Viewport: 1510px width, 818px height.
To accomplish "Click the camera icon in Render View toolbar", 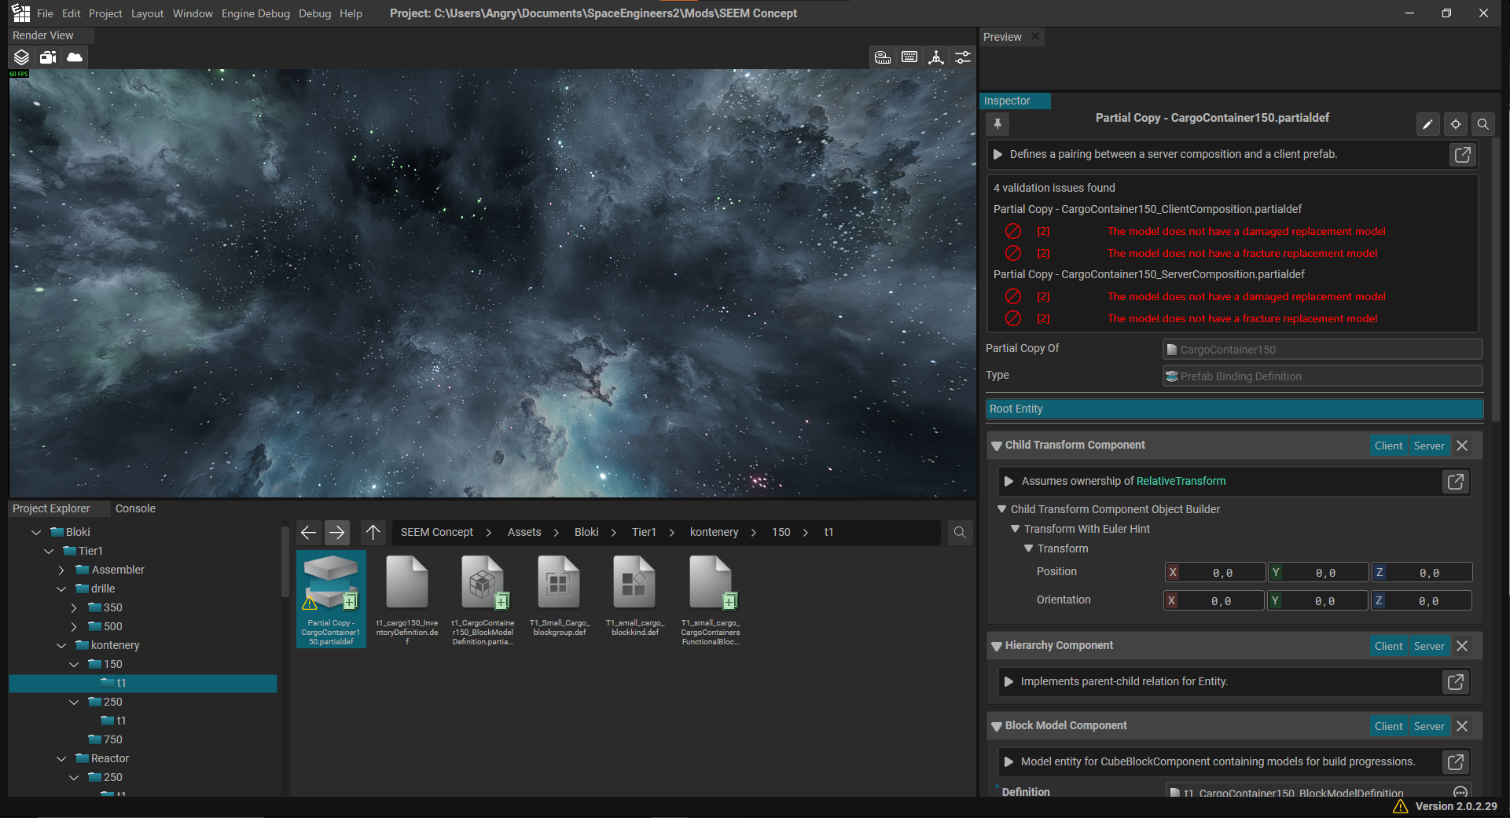I will tap(48, 57).
